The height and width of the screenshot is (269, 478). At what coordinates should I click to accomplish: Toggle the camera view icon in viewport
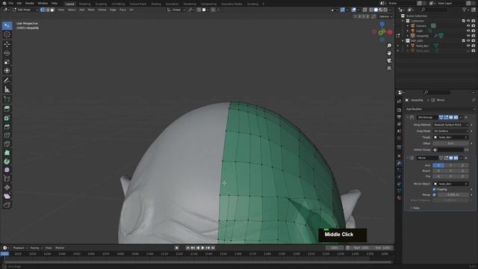(x=389, y=61)
